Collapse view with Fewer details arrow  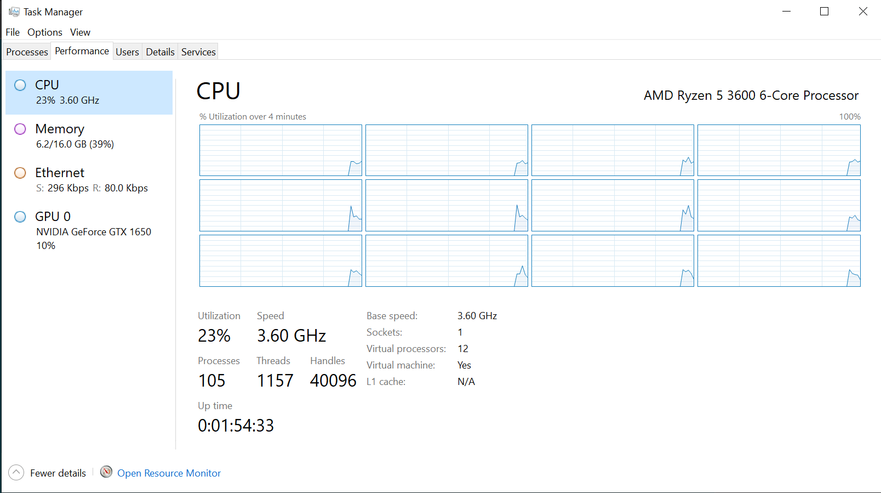tap(16, 472)
